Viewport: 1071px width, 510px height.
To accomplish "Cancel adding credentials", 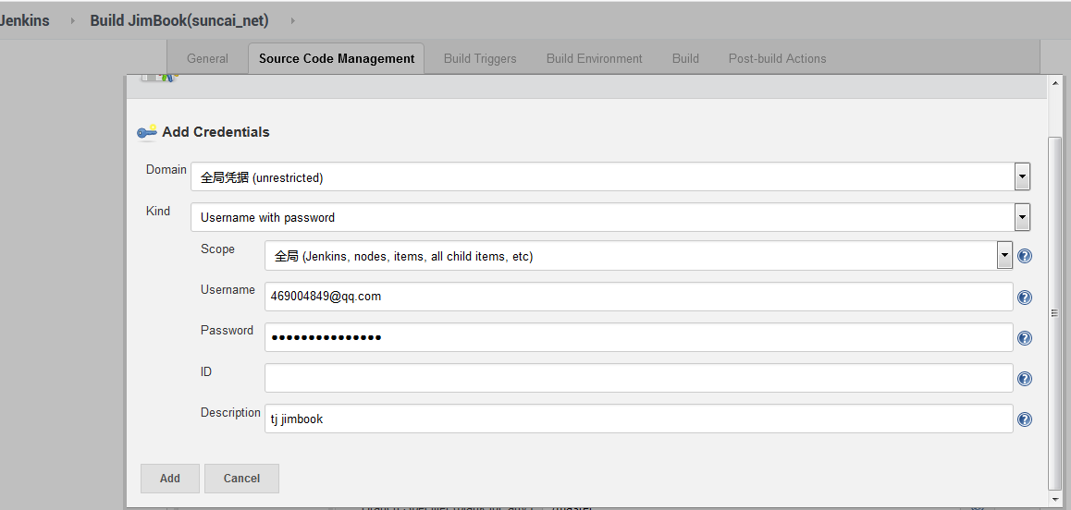I will coord(241,478).
